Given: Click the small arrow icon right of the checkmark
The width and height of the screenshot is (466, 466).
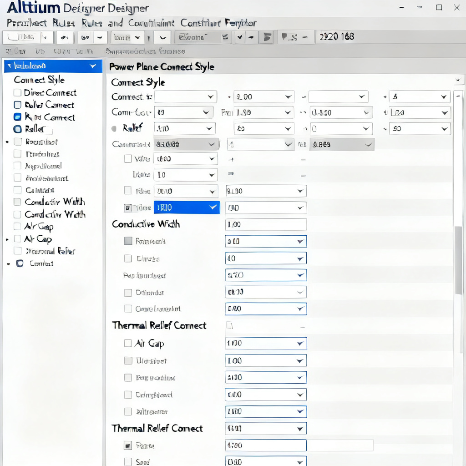Looking at the screenshot, I should click(251, 37).
